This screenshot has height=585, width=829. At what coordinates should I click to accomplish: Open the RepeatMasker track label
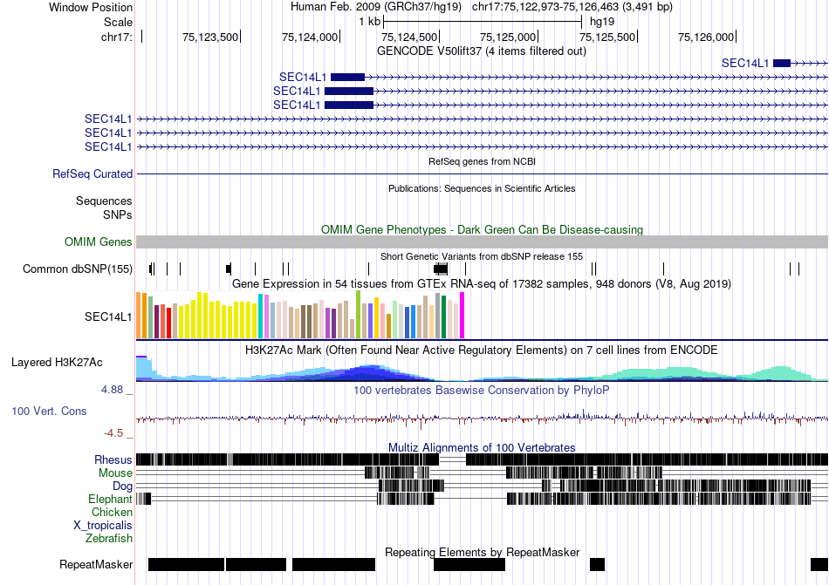96,564
